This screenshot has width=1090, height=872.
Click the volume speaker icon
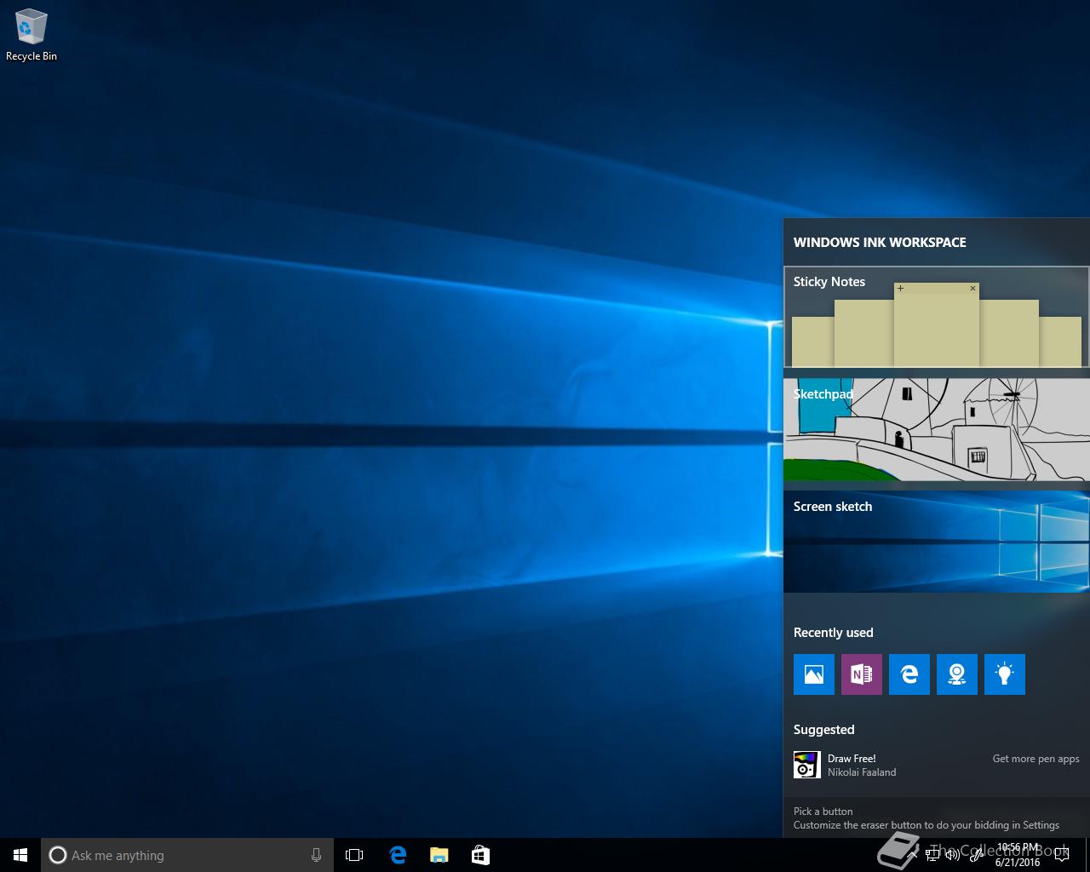pyautogui.click(x=953, y=855)
